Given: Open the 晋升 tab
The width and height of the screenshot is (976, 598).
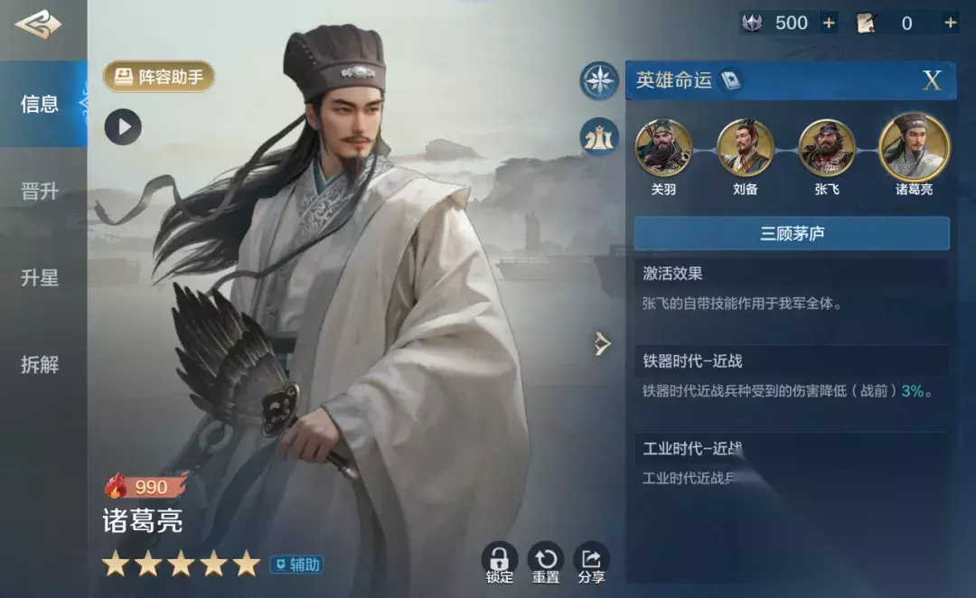Looking at the screenshot, I should [40, 191].
